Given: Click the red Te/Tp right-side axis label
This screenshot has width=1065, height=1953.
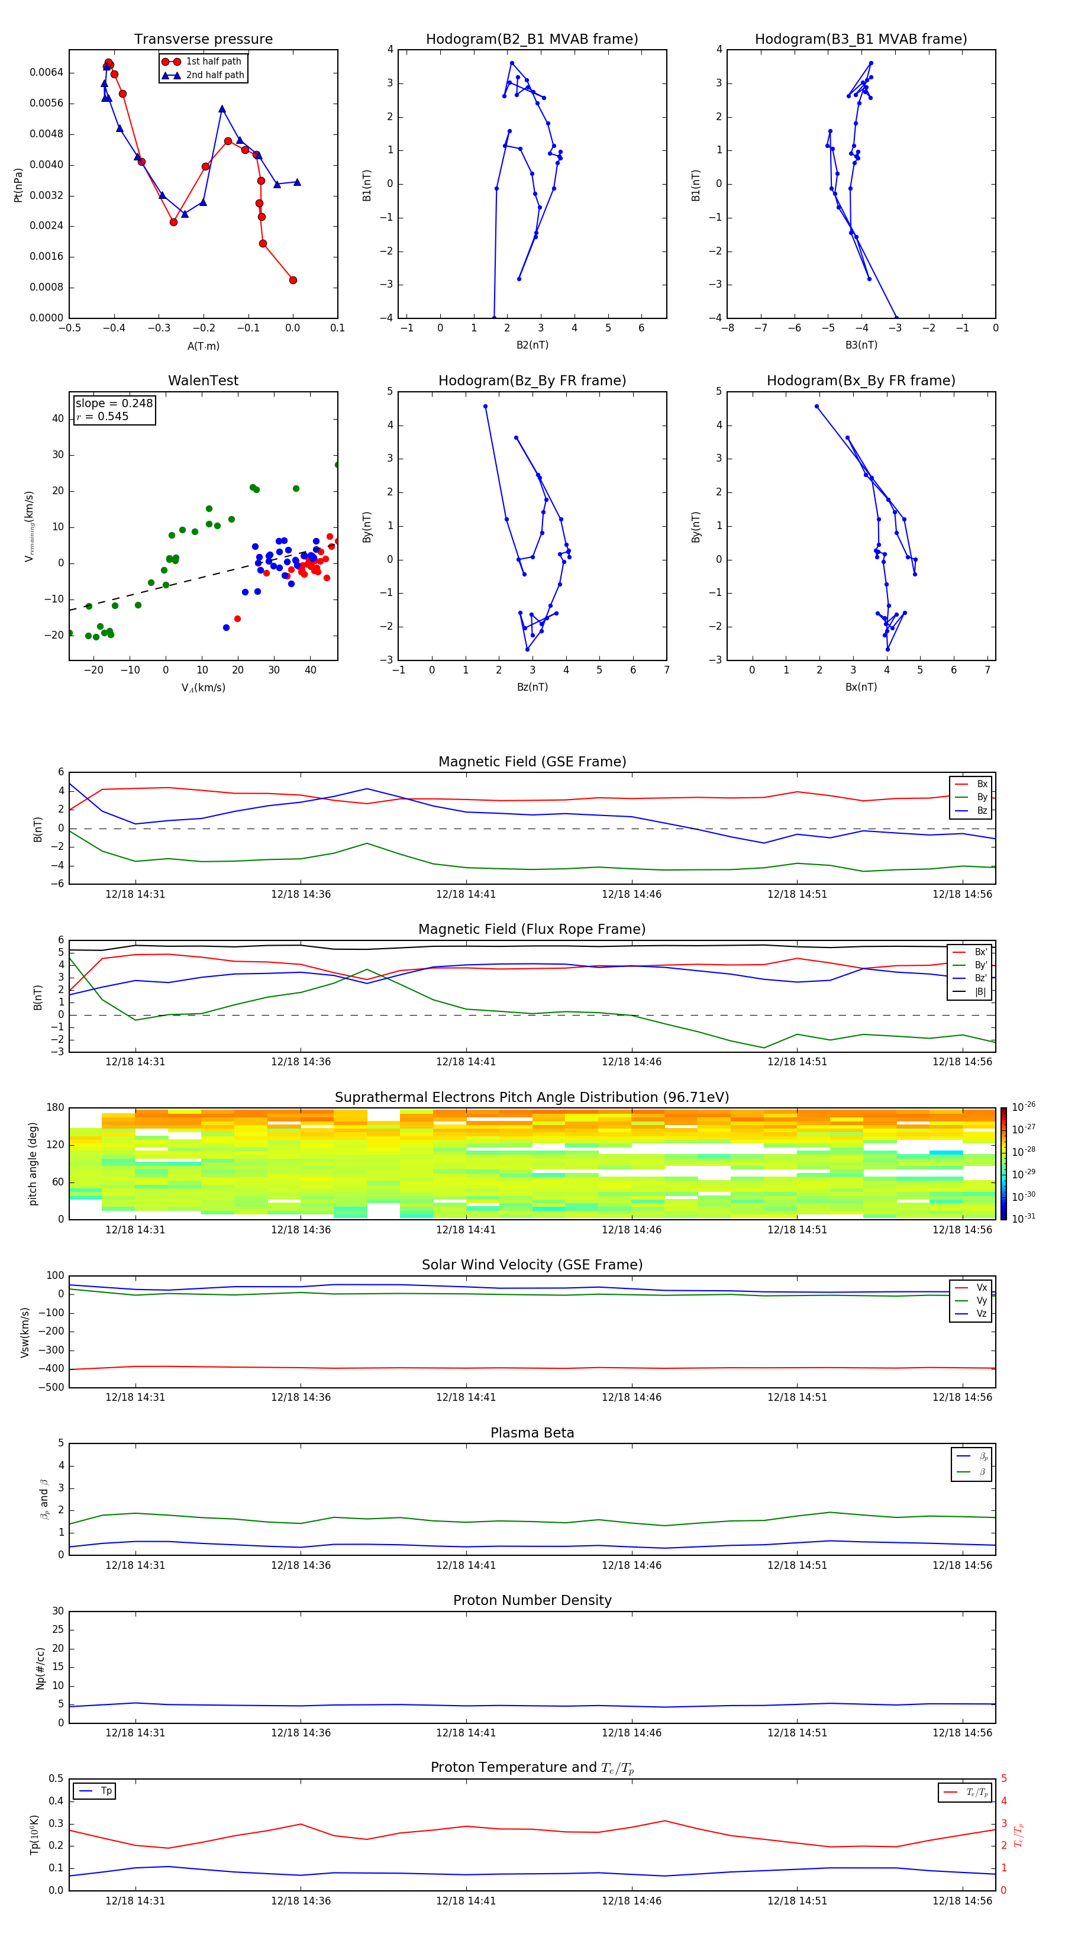Looking at the screenshot, I should pos(1019,1835).
